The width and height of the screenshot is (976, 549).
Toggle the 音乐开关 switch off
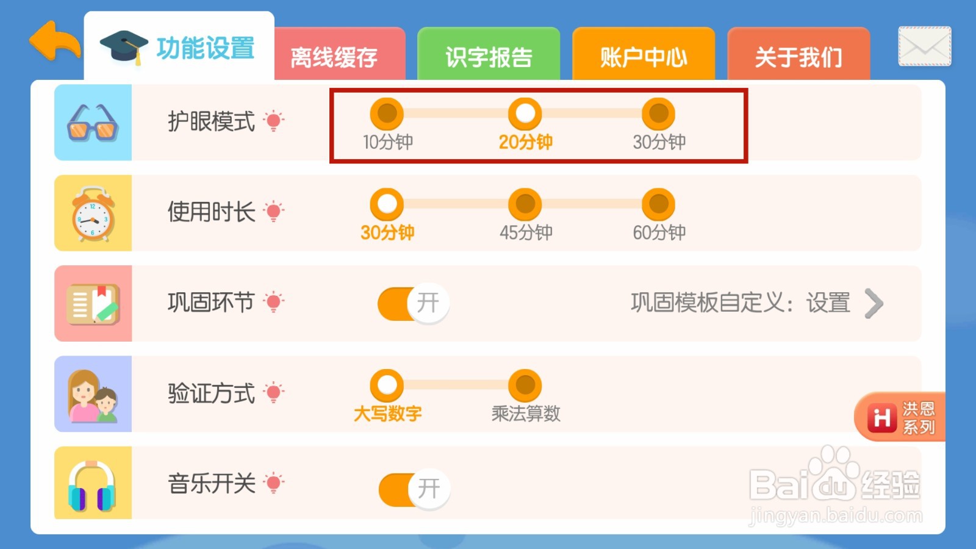[x=414, y=489]
